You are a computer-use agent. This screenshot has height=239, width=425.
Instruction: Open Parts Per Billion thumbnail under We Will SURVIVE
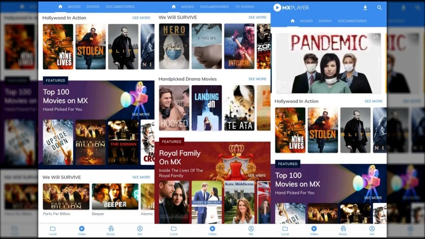point(66,196)
